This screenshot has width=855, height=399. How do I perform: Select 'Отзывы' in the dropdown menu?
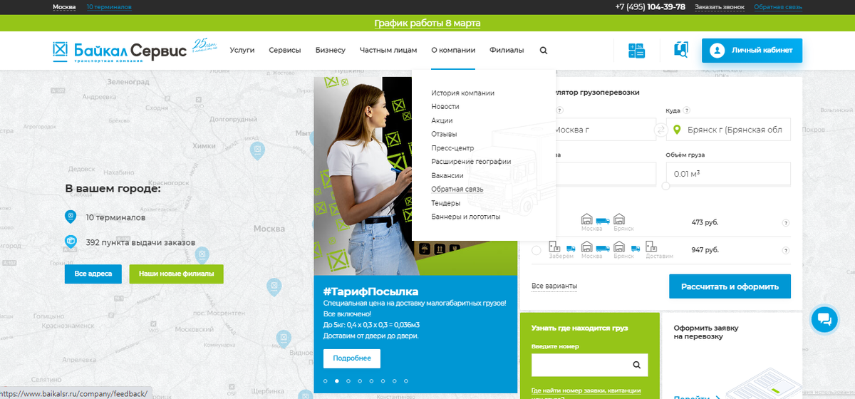(x=444, y=134)
